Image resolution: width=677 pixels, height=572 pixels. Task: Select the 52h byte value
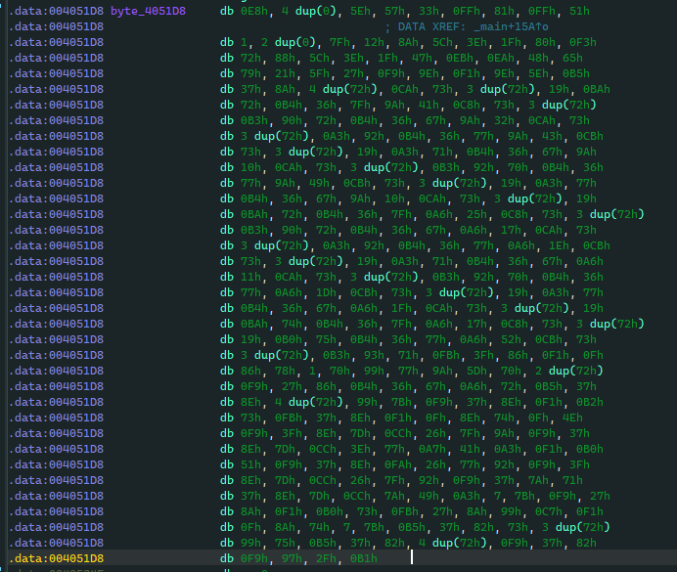pyautogui.click(x=511, y=339)
